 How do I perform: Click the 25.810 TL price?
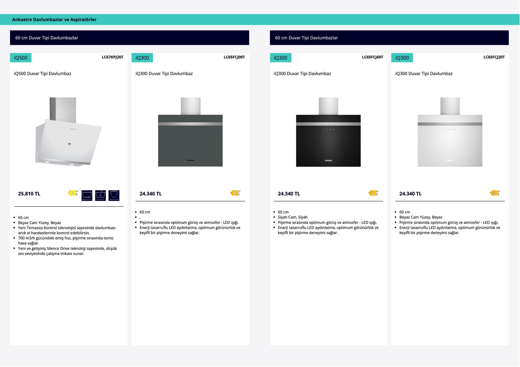[x=29, y=194]
